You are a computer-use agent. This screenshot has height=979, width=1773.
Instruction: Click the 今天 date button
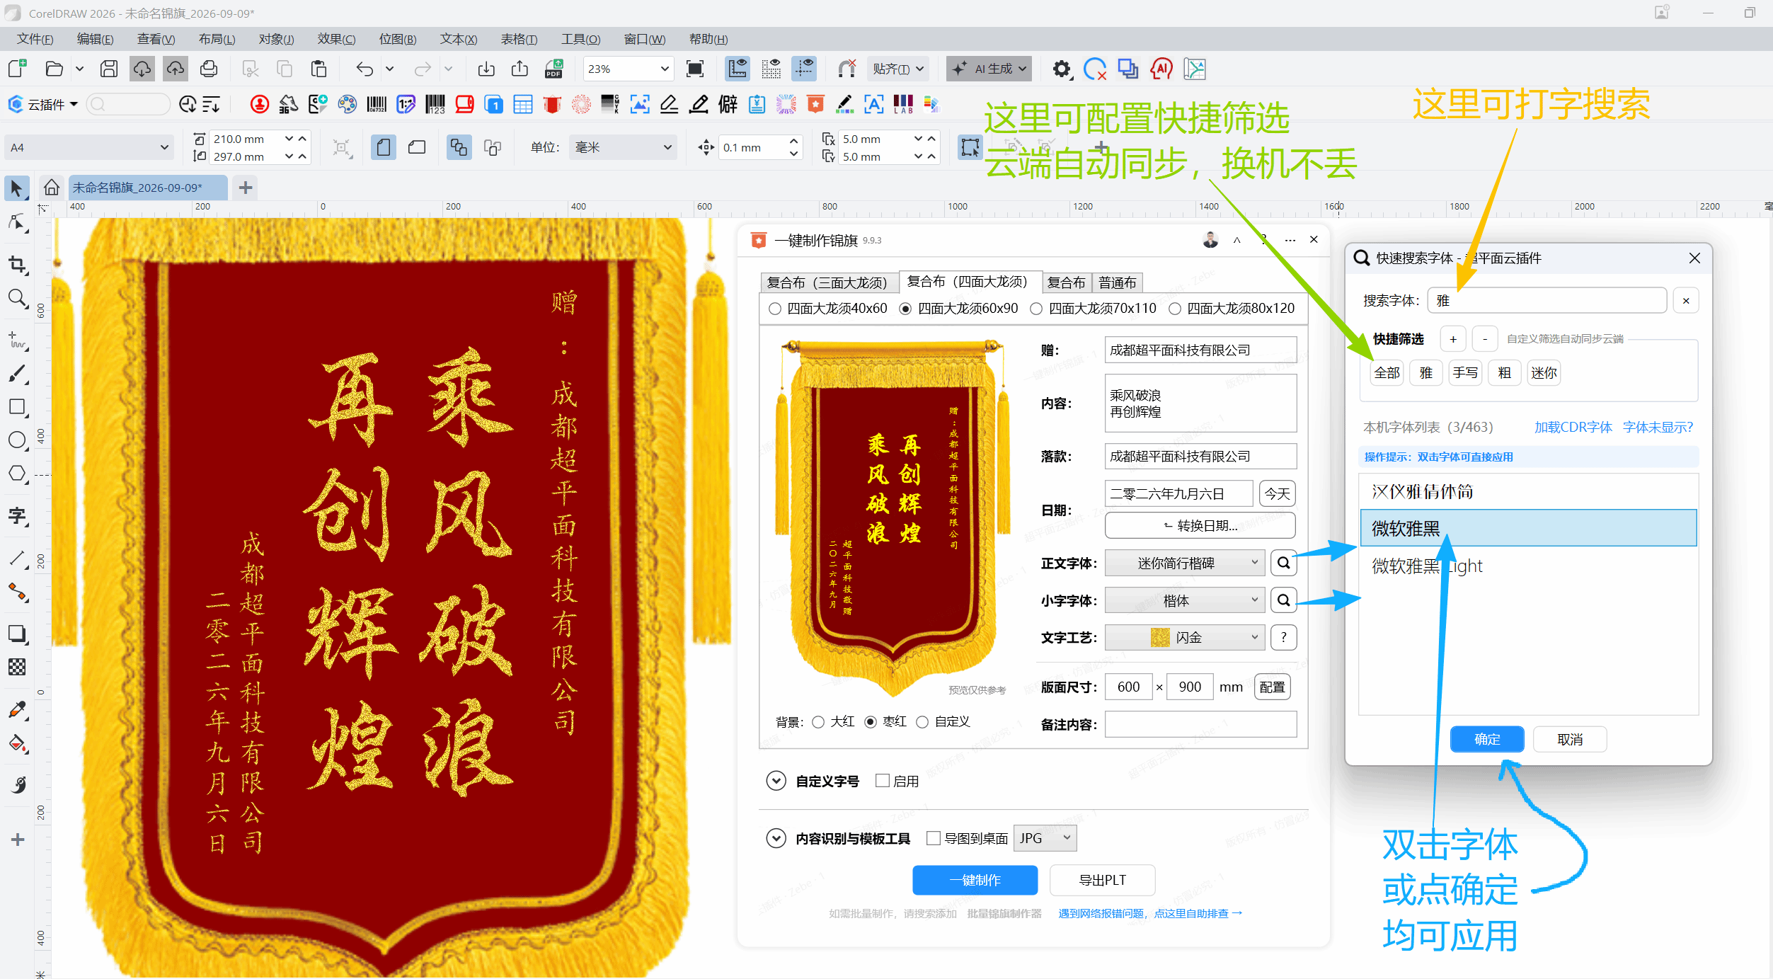[1277, 493]
